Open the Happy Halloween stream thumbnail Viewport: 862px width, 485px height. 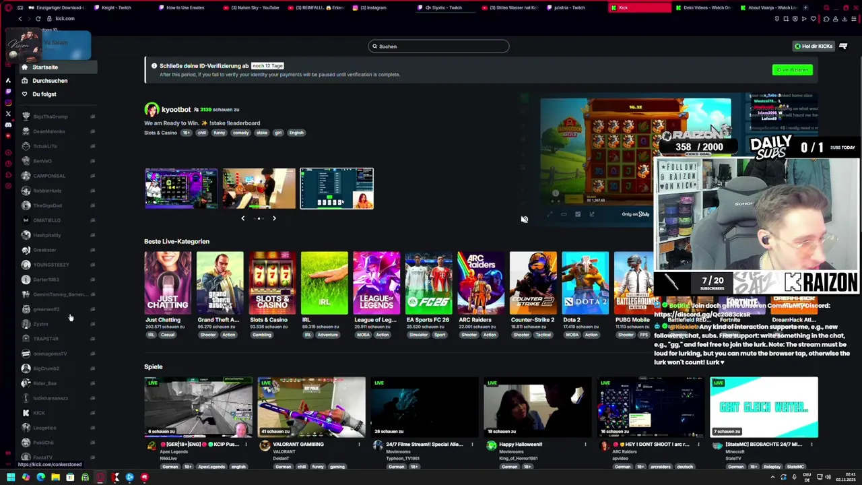coord(537,408)
